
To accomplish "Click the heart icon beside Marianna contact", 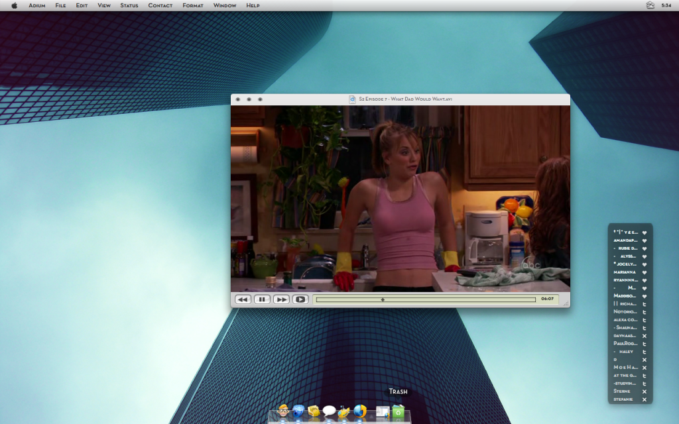I will tap(645, 272).
